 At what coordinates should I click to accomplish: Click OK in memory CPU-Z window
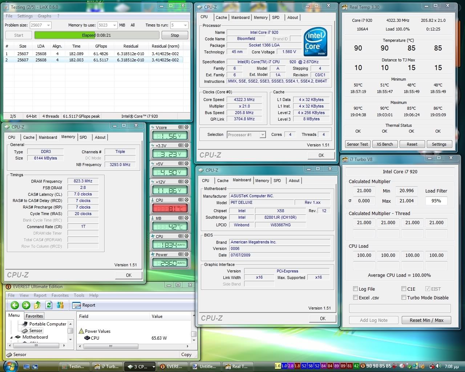pyautogui.click(x=129, y=275)
